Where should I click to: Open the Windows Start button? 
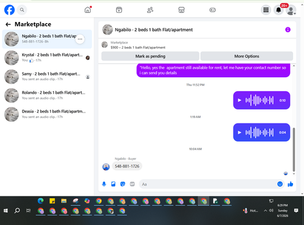point(5,211)
